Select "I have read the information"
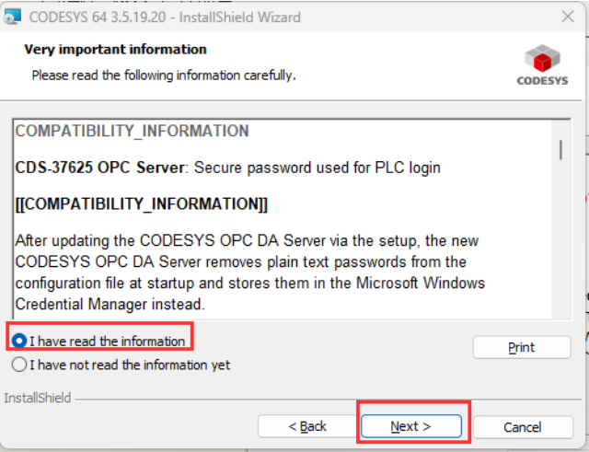Screen dimensions: 589x452 click(x=98, y=342)
